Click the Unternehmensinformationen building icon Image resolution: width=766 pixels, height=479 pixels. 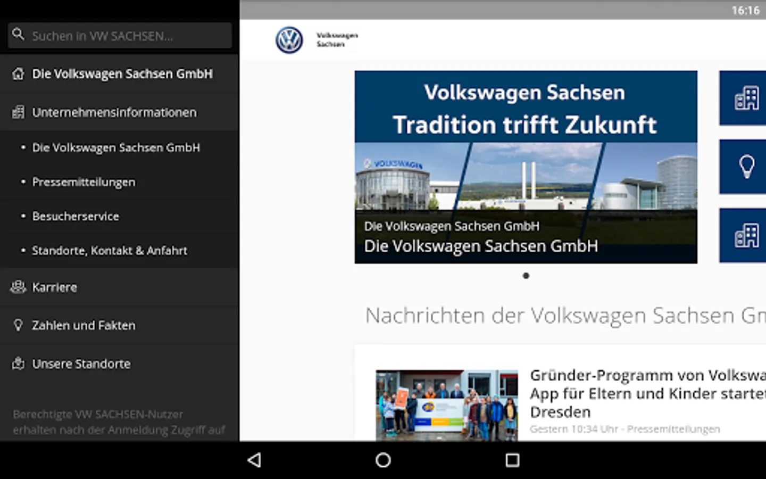pos(18,112)
